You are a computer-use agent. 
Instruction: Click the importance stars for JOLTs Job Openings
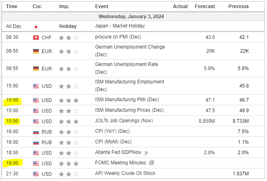click(68, 121)
